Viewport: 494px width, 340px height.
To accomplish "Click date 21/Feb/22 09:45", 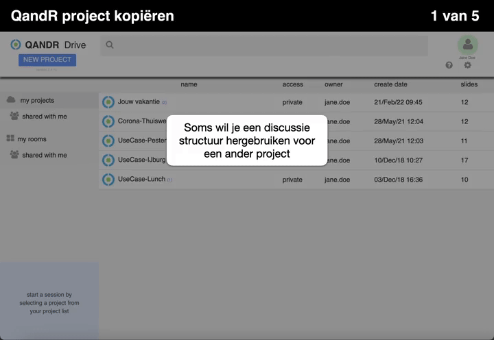I will click(x=398, y=102).
